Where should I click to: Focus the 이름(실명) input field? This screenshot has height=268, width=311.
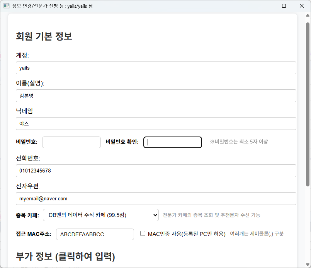pyautogui.click(x=156, y=96)
